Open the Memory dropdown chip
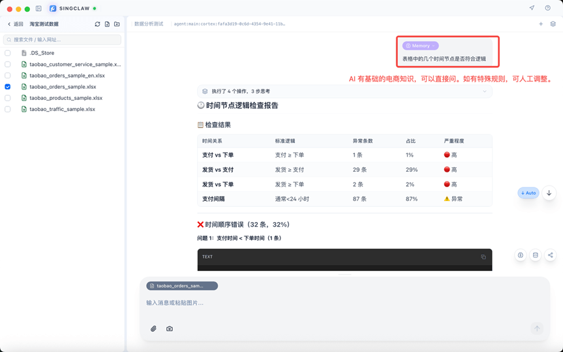563x352 pixels. coord(420,46)
